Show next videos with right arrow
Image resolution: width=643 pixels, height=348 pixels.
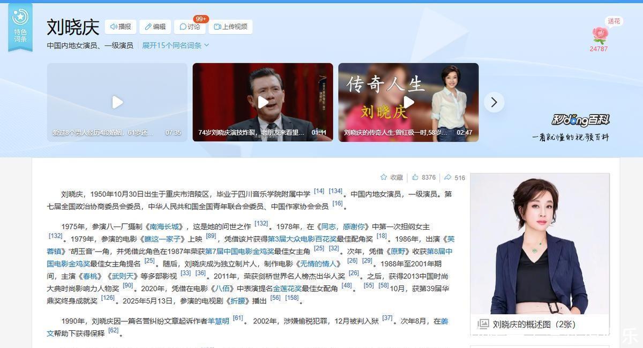[x=494, y=102]
